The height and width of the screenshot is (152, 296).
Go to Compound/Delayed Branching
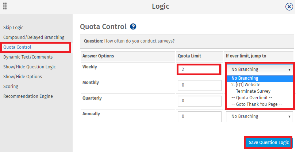pyautogui.click(x=34, y=37)
